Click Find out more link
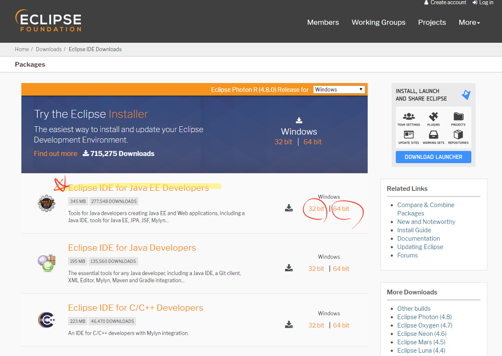 (x=56, y=153)
